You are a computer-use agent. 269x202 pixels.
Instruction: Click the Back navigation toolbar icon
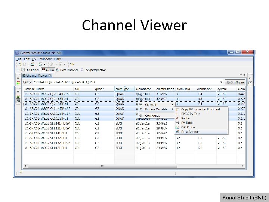52,64
